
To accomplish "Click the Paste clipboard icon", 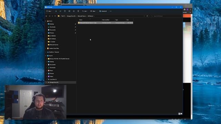I will point(65,11).
